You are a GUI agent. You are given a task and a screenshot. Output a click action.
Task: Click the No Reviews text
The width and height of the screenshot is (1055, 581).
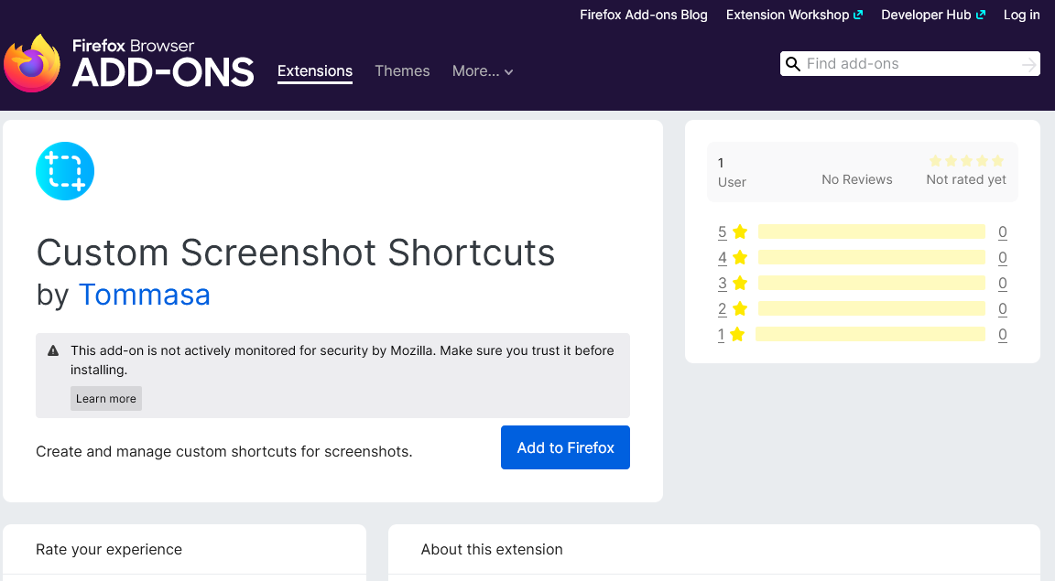pos(856,179)
